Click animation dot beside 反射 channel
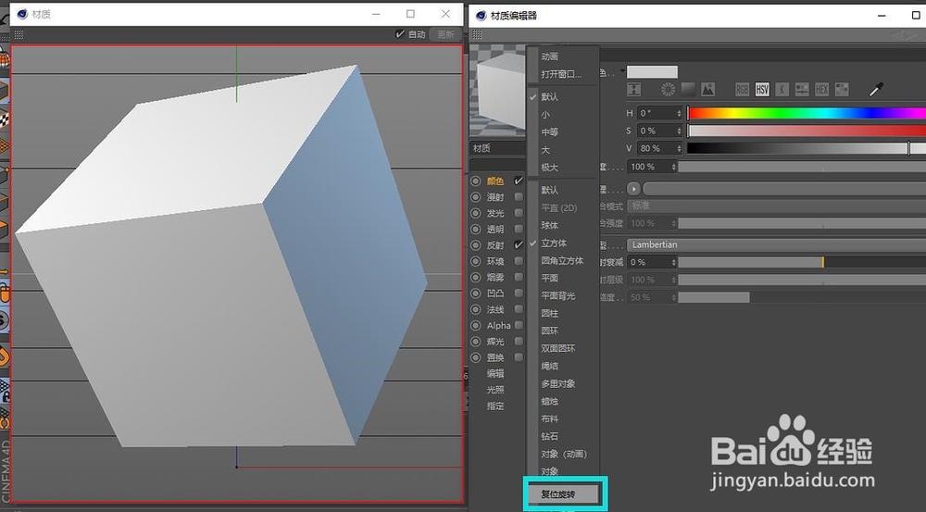 coord(476,245)
